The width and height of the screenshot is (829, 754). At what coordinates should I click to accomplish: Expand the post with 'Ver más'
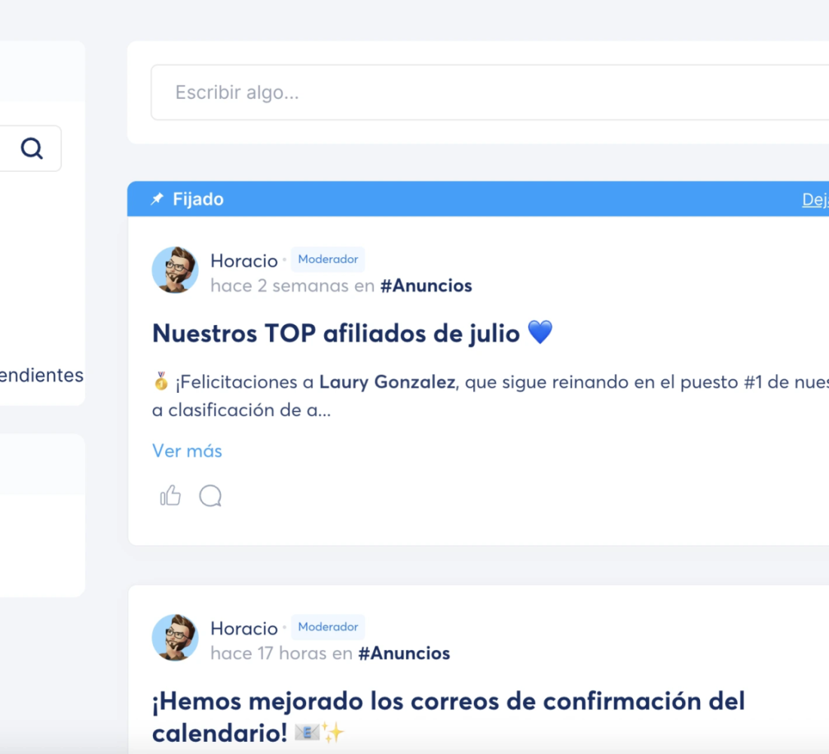(x=187, y=451)
